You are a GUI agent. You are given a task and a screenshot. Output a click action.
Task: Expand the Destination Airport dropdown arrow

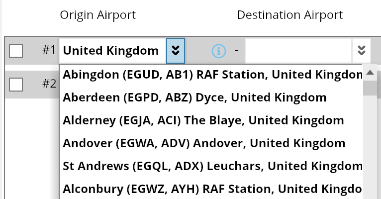[362, 51]
